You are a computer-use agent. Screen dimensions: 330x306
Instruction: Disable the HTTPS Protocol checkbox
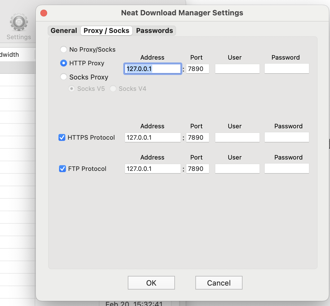pyautogui.click(x=62, y=138)
